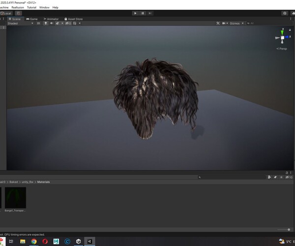Open the blue C app icon in taskbar
Image resolution: width=295 pixels, height=246 pixels.
tap(67, 241)
